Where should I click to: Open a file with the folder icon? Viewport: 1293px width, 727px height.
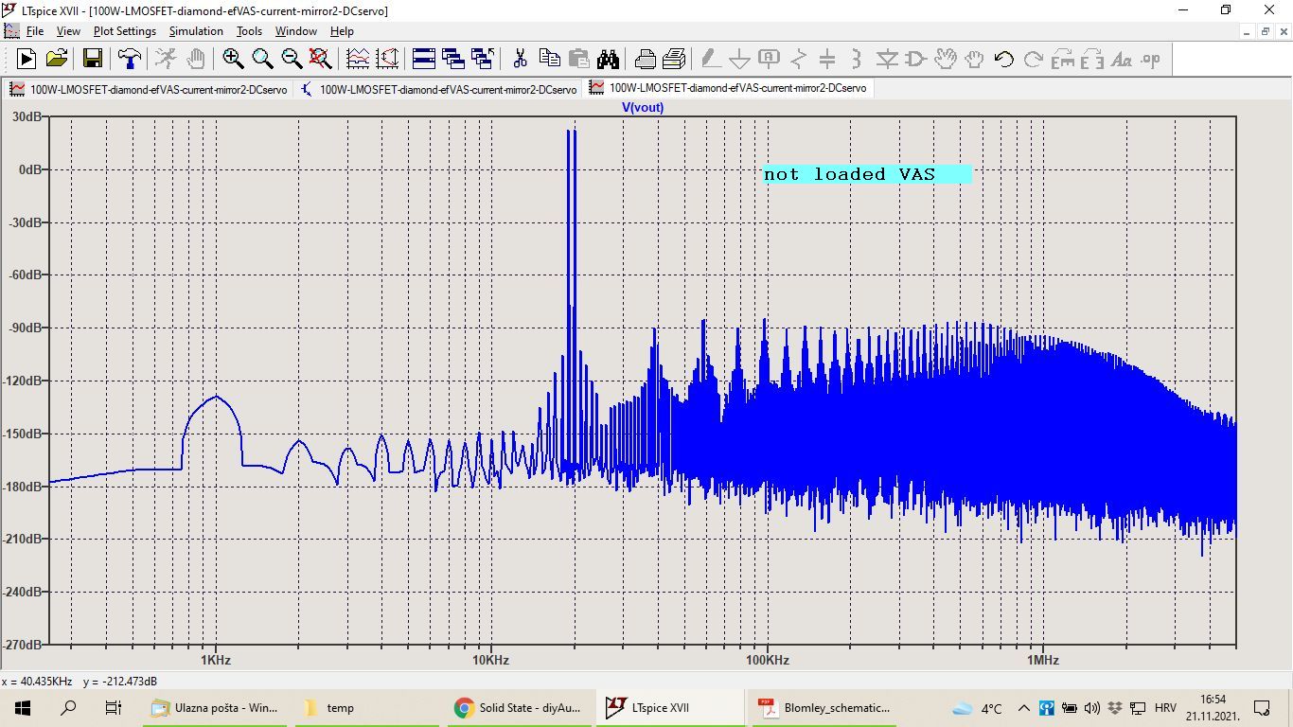coord(57,59)
